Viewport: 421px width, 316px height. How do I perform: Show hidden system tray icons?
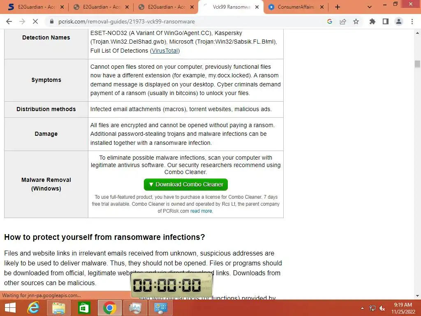(x=362, y=308)
